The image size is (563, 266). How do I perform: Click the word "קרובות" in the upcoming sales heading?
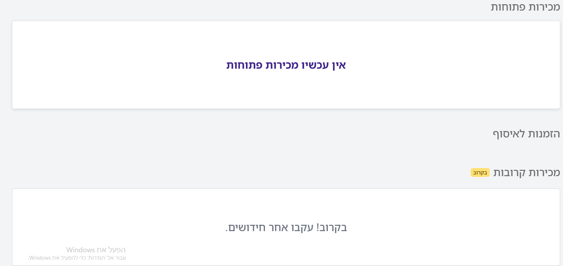pyautogui.click(x=509, y=173)
